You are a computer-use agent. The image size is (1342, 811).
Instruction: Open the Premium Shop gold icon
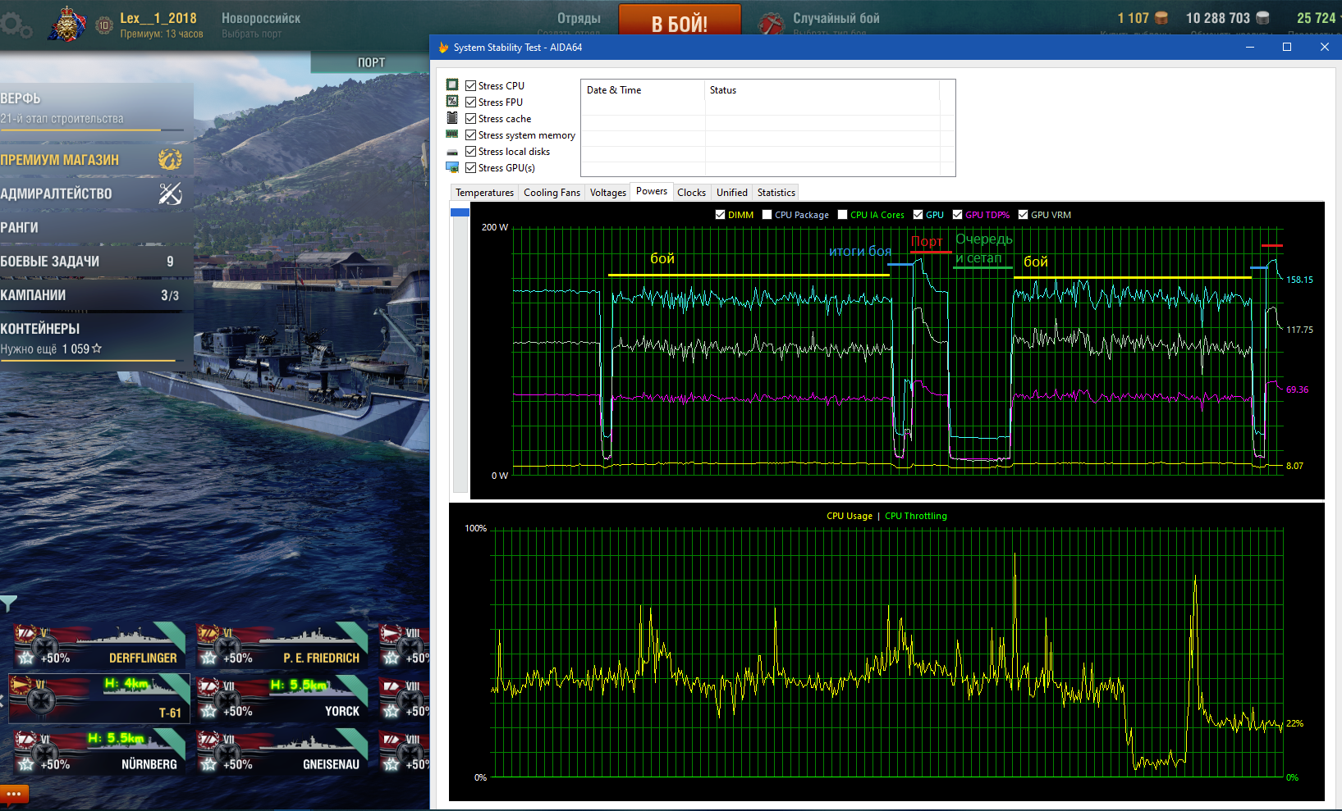click(x=170, y=159)
